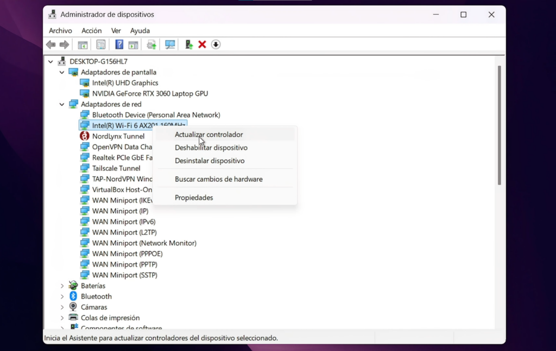
Task: Choose Actualizar controlador in context menu
Action: coord(208,135)
